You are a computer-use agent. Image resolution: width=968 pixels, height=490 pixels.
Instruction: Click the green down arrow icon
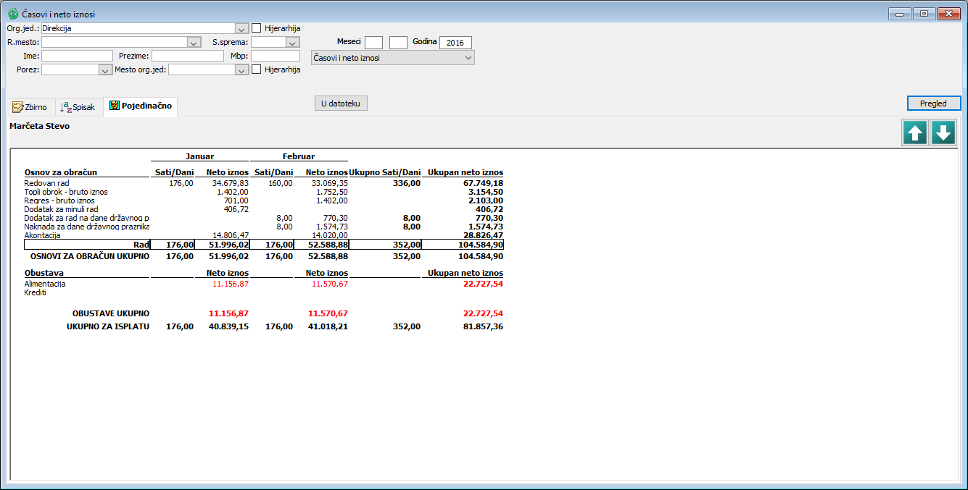tap(943, 133)
